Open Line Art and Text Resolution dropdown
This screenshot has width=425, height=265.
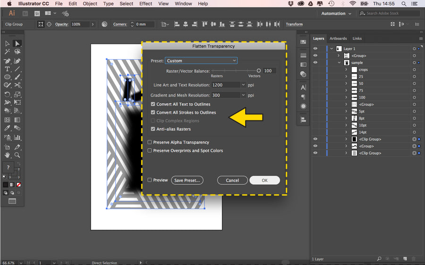(244, 85)
